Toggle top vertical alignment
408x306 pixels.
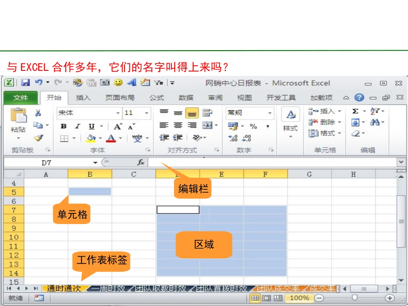click(164, 112)
